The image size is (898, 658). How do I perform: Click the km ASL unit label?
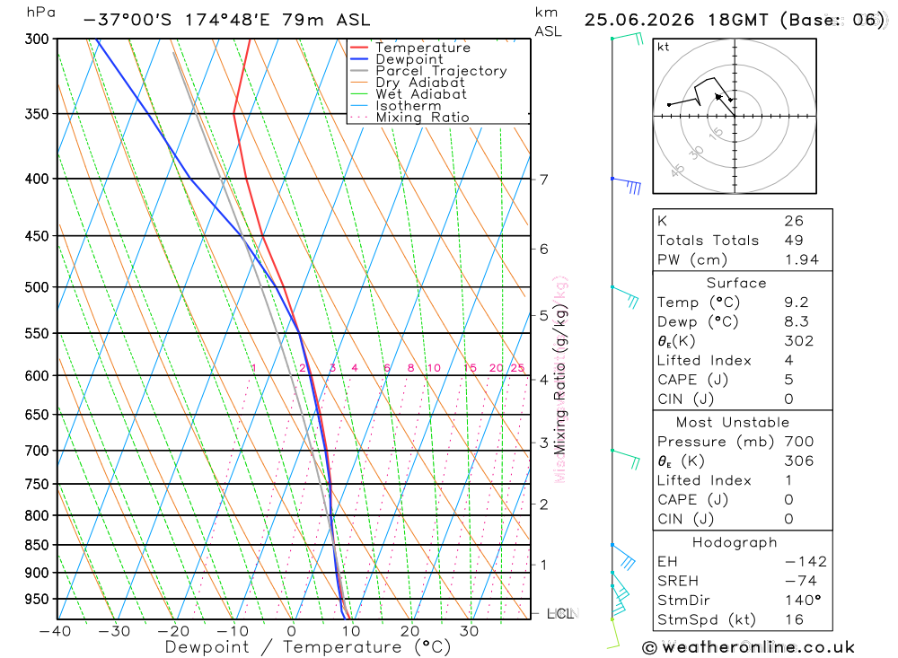pos(548,22)
